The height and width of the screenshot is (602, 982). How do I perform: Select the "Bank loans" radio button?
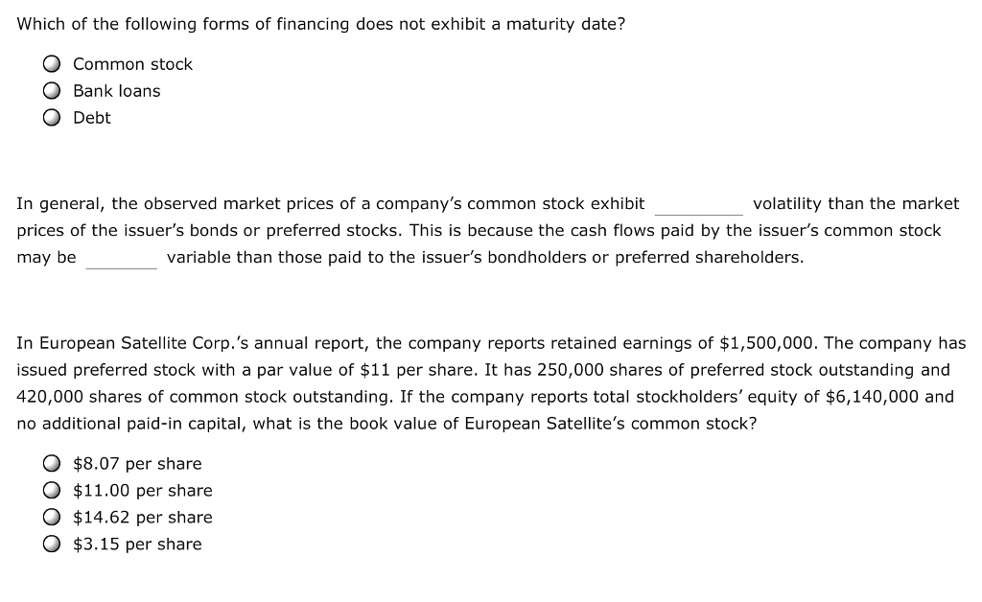[52, 91]
